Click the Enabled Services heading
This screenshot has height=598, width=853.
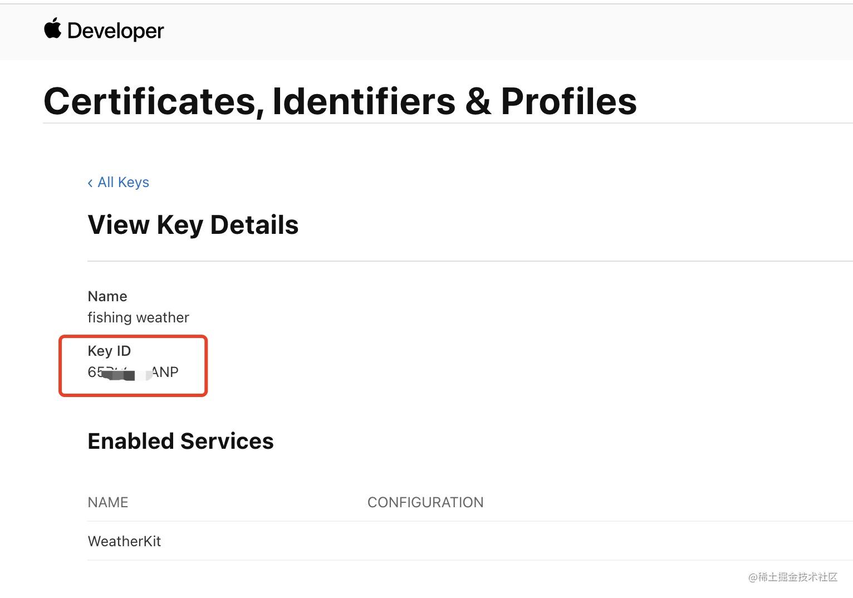click(x=181, y=441)
